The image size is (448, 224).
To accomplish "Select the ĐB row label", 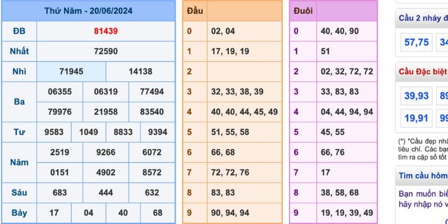I will [19, 31].
